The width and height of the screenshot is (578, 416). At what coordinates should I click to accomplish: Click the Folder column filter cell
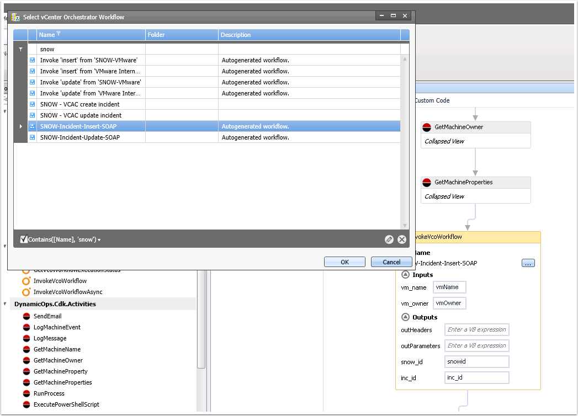click(x=182, y=49)
